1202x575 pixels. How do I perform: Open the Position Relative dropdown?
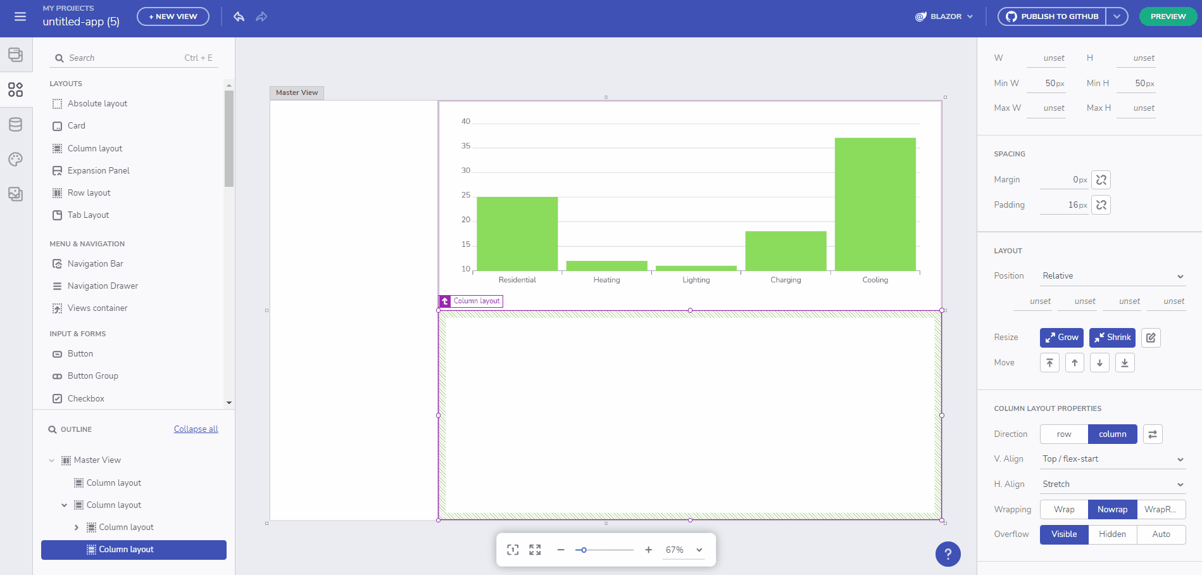pos(1113,276)
